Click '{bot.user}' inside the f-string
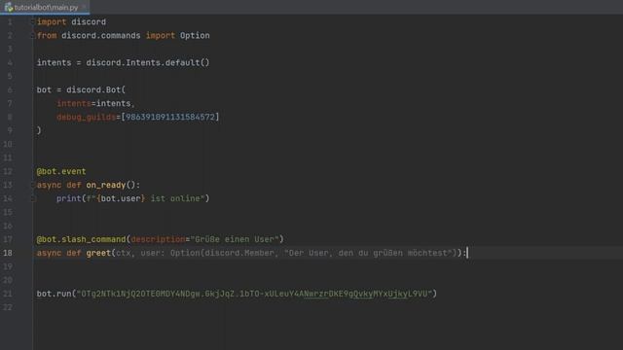 [x=121, y=198]
